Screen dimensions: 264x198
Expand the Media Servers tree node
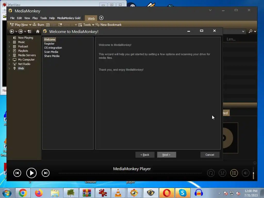point(9,55)
